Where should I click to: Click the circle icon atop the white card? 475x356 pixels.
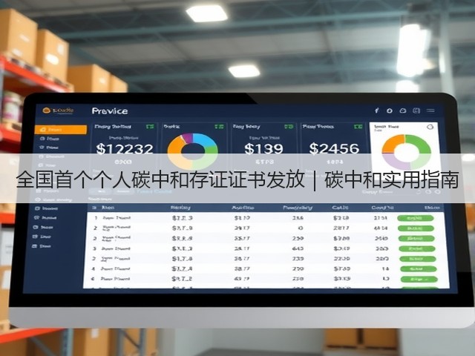pos(430,127)
